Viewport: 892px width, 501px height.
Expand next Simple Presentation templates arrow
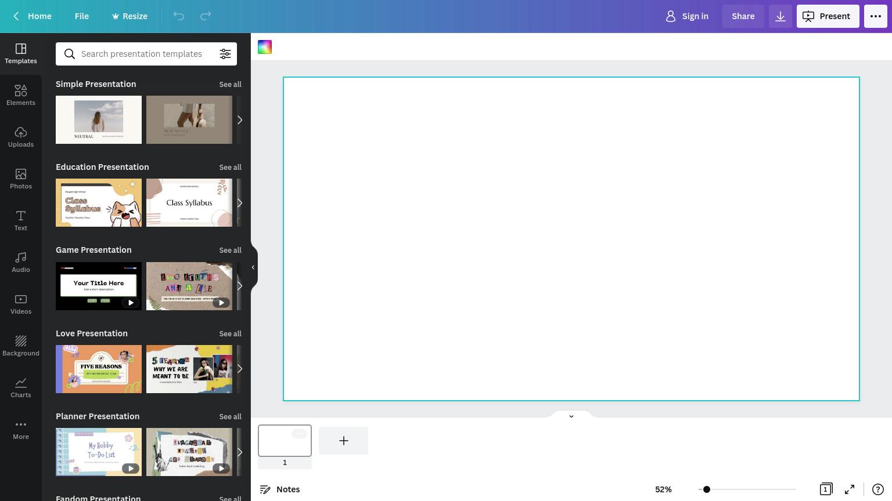(x=239, y=120)
